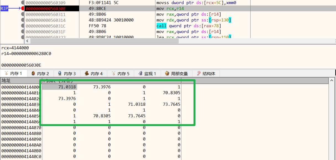Select float 71.0318 in row 4144030

137,104
